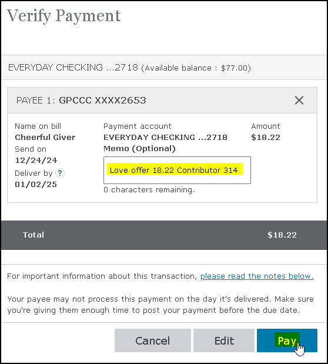Viewport: 328px width, 364px height.
Task: Click the Memo (Optional) label
Action: click(139, 149)
